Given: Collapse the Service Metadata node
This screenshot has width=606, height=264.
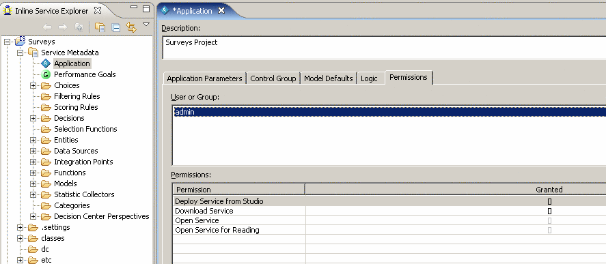Looking at the screenshot, I should click(x=20, y=53).
